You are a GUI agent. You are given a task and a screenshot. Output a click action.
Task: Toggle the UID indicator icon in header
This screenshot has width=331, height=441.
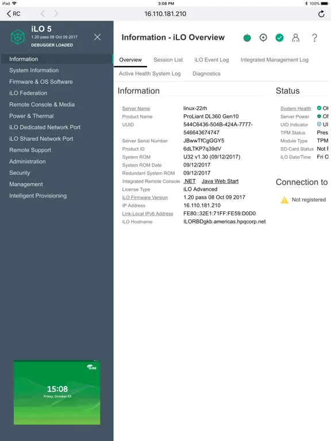click(x=263, y=37)
